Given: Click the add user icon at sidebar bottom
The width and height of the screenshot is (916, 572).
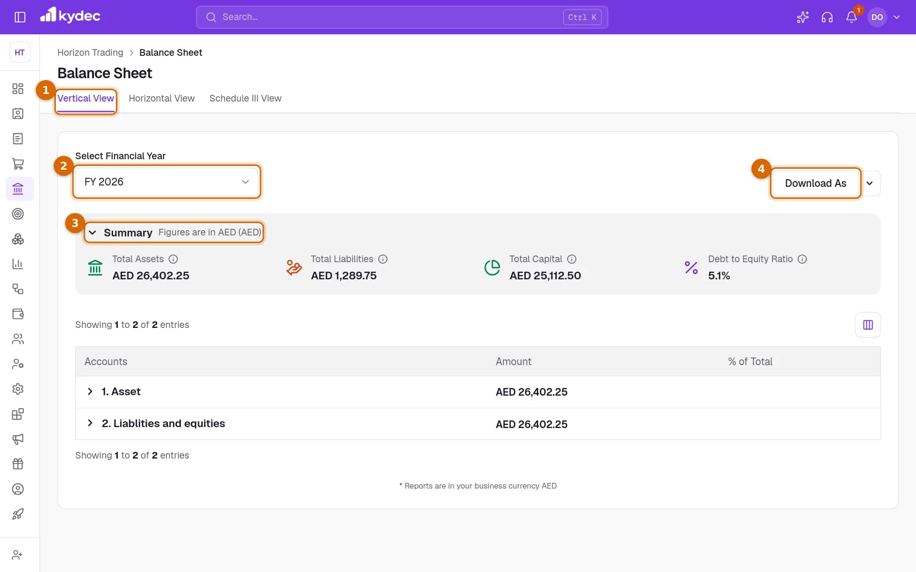Looking at the screenshot, I should 18,555.
